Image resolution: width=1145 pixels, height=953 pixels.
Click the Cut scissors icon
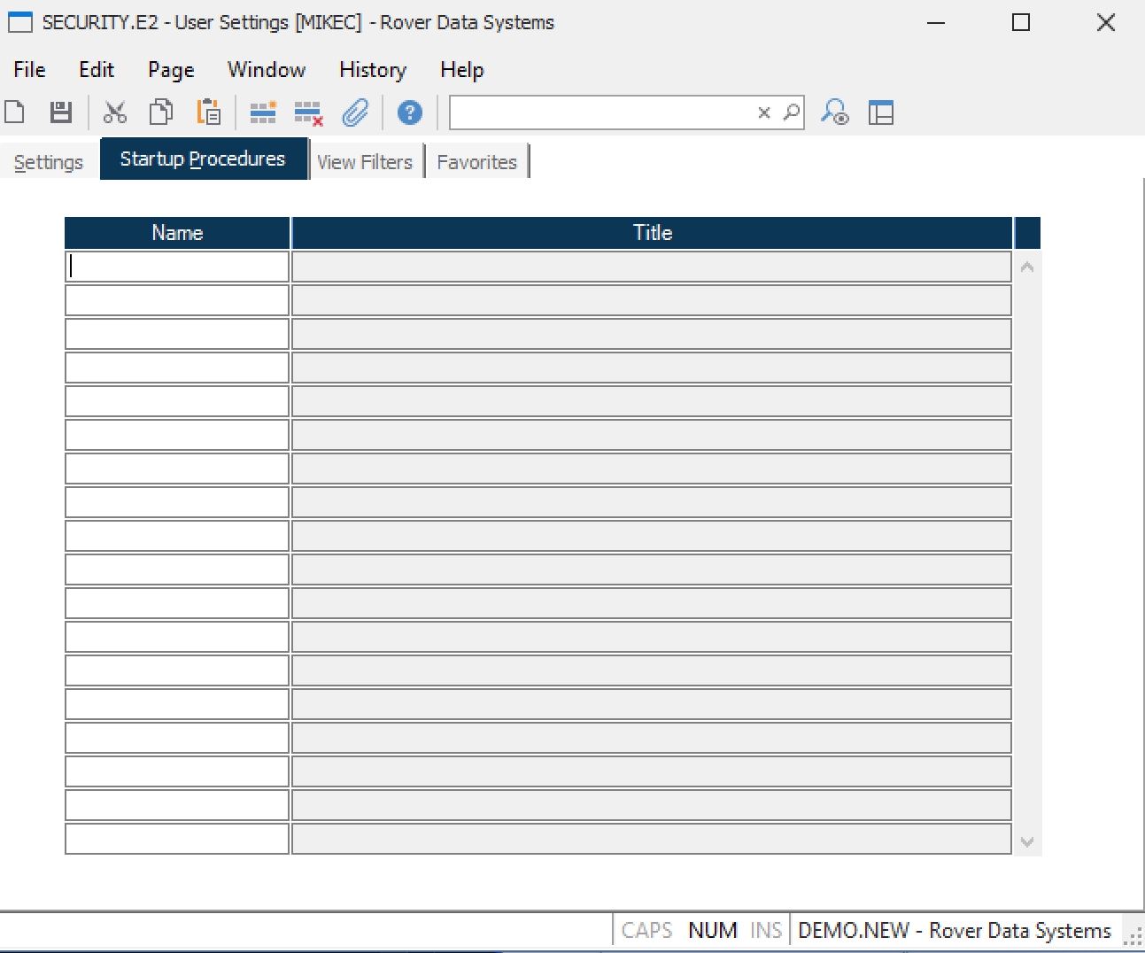115,112
